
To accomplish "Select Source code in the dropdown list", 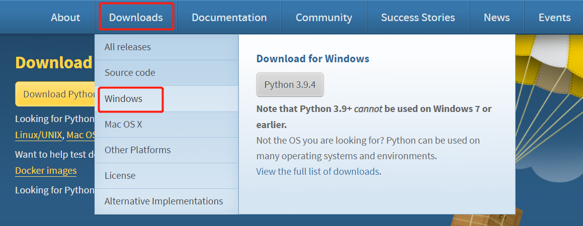I will coord(130,73).
